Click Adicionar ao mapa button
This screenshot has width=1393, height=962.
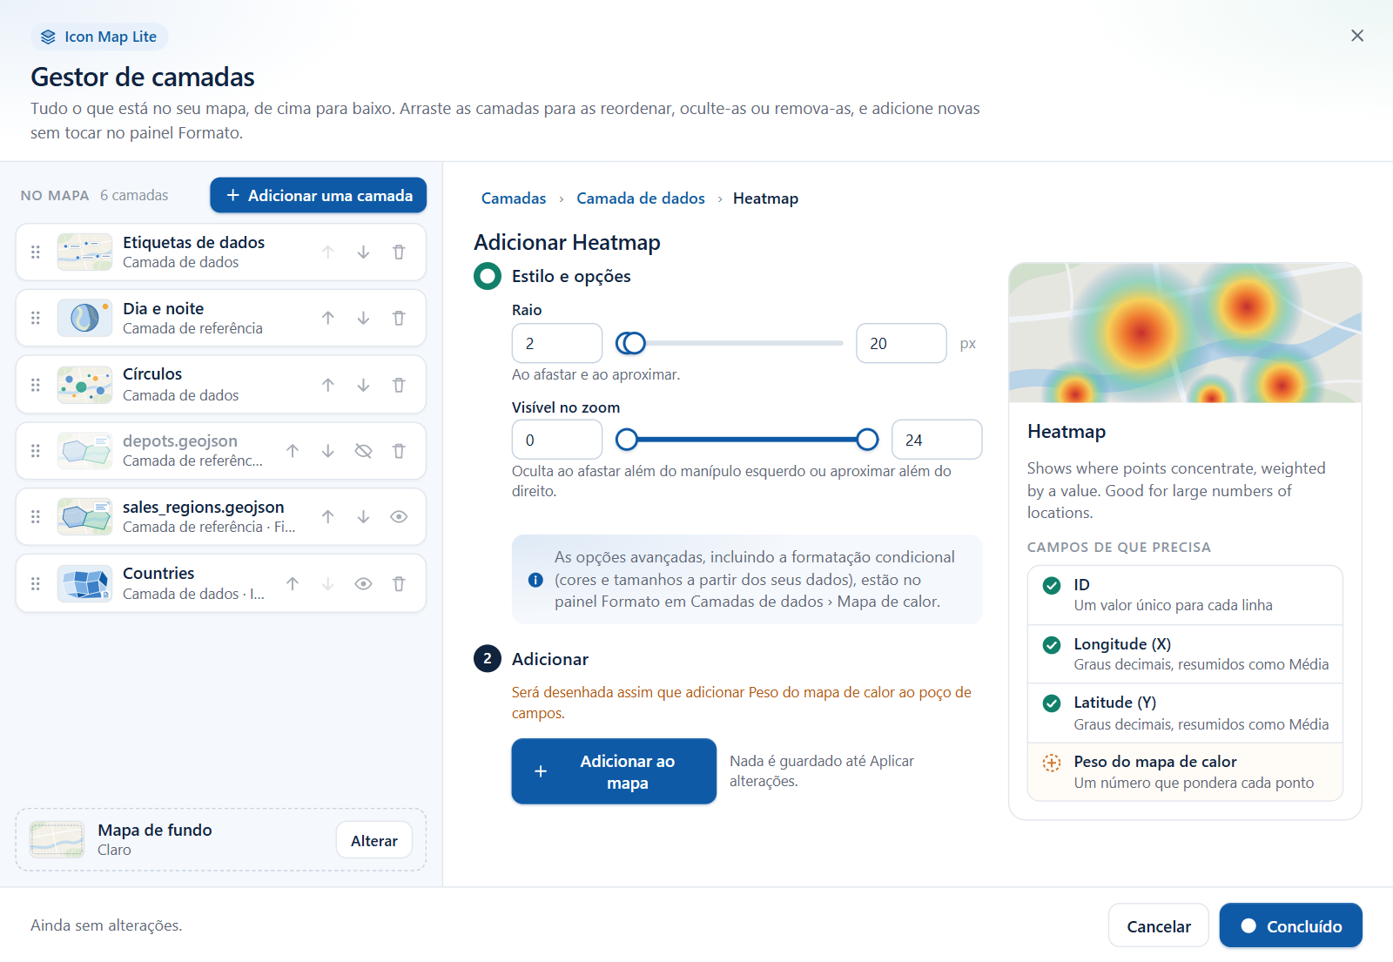pos(614,771)
